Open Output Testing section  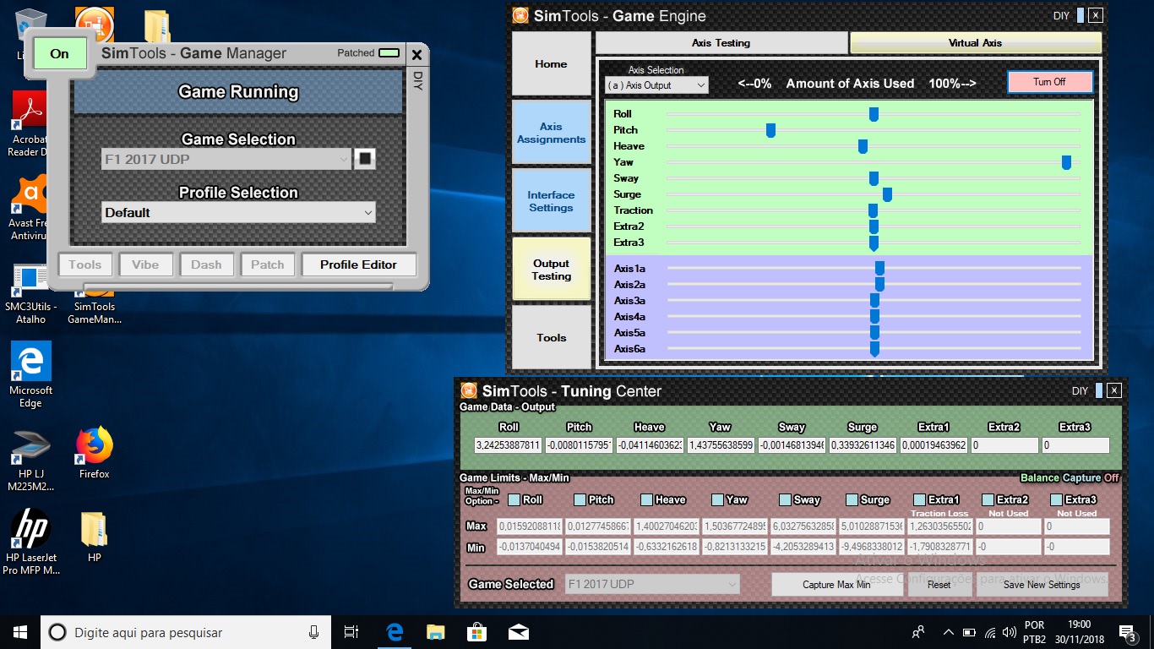(551, 270)
